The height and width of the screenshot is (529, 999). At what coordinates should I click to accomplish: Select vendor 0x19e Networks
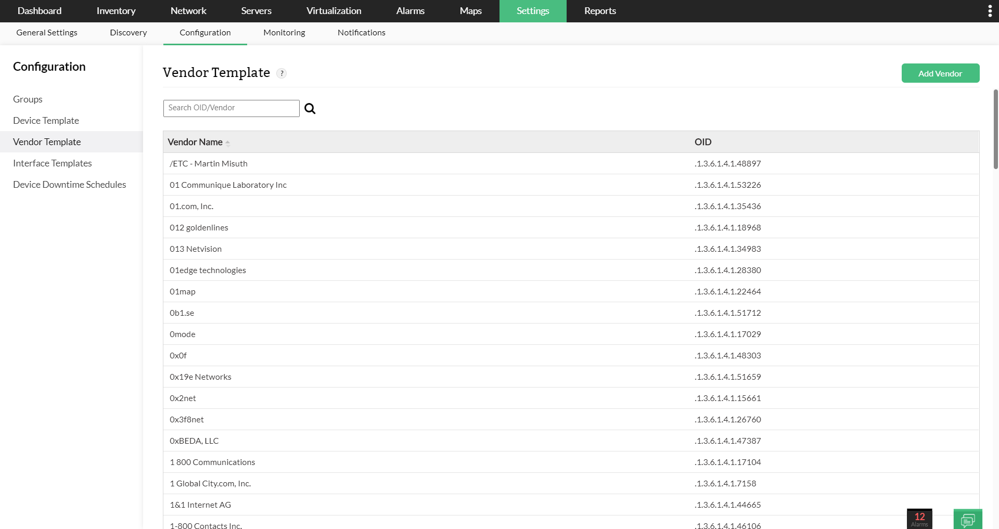coord(200,377)
